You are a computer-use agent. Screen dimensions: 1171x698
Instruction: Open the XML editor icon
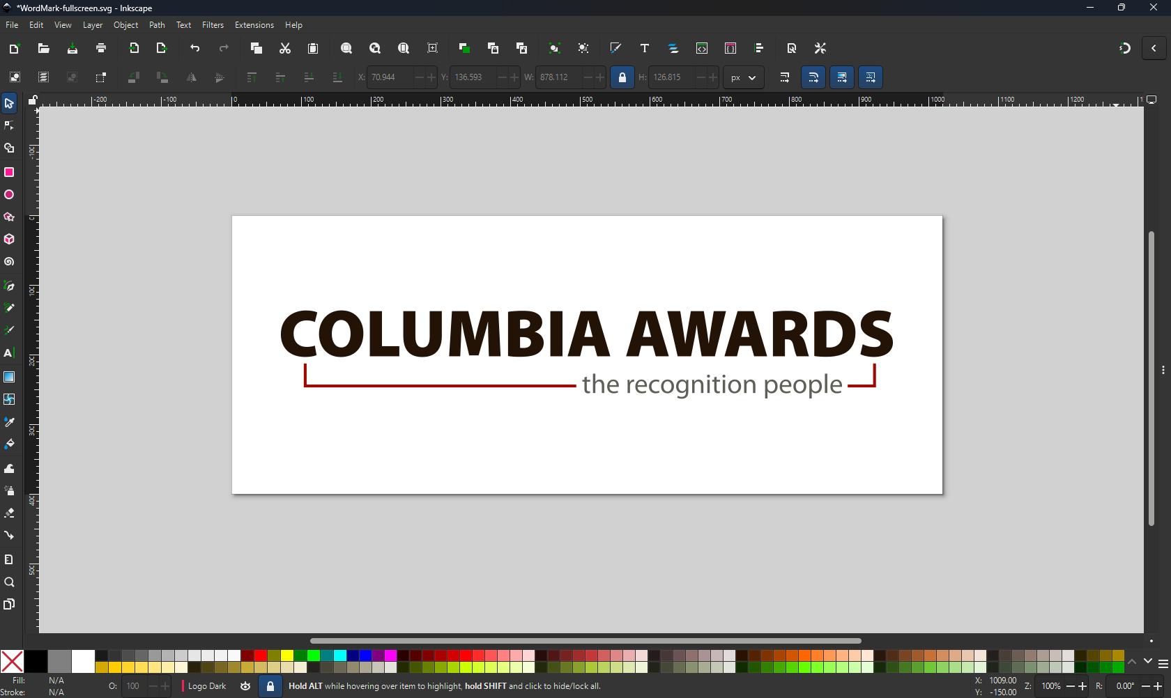tap(702, 48)
